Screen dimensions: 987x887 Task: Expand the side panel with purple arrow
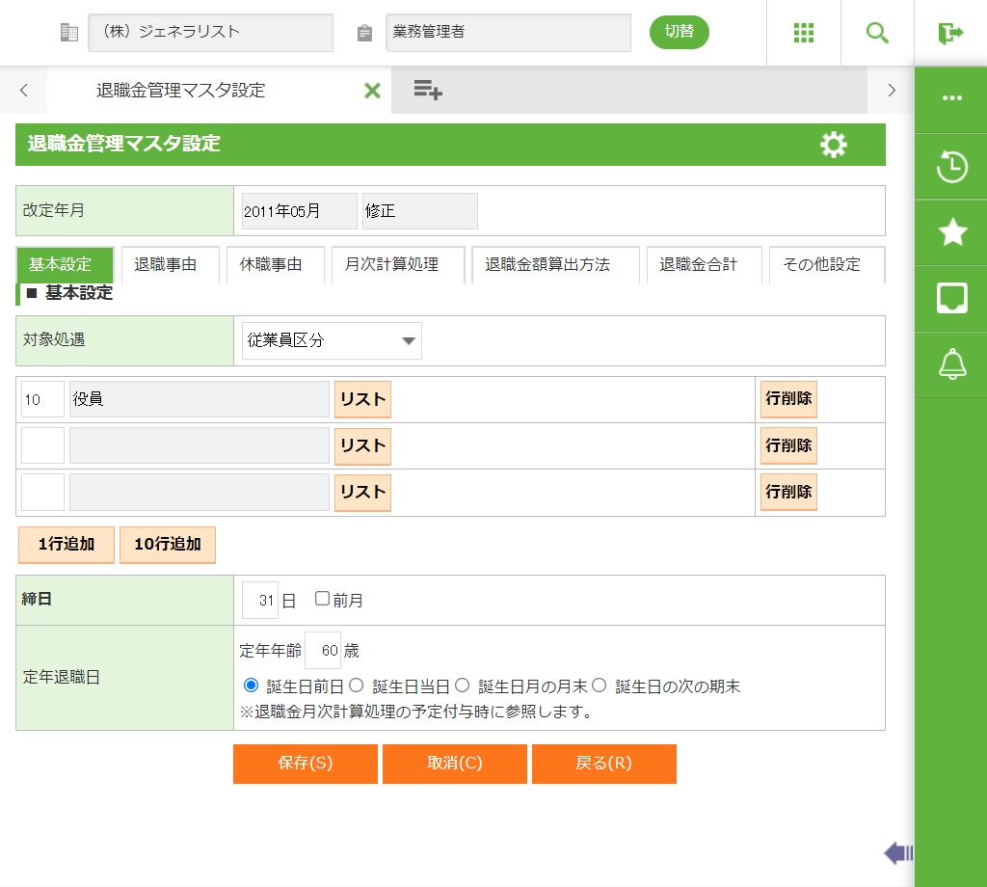[x=897, y=852]
